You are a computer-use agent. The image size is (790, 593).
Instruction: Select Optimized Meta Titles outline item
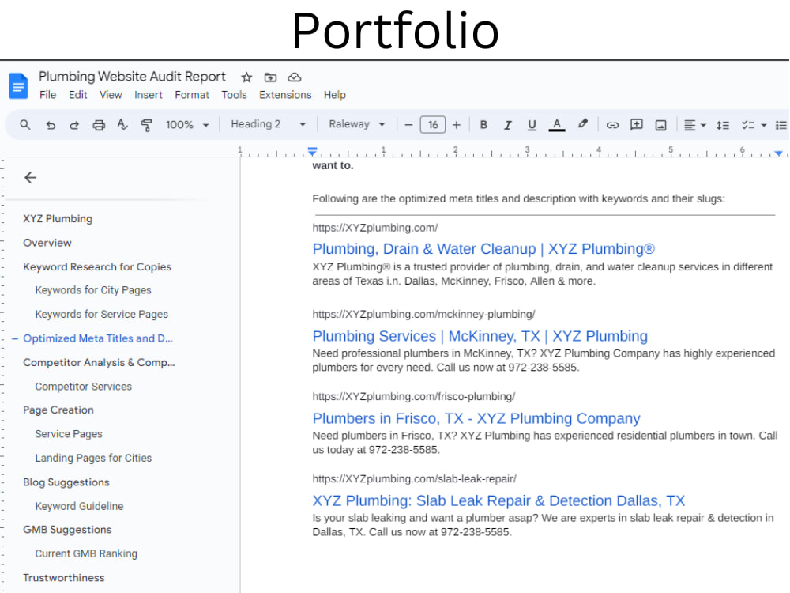pos(98,338)
